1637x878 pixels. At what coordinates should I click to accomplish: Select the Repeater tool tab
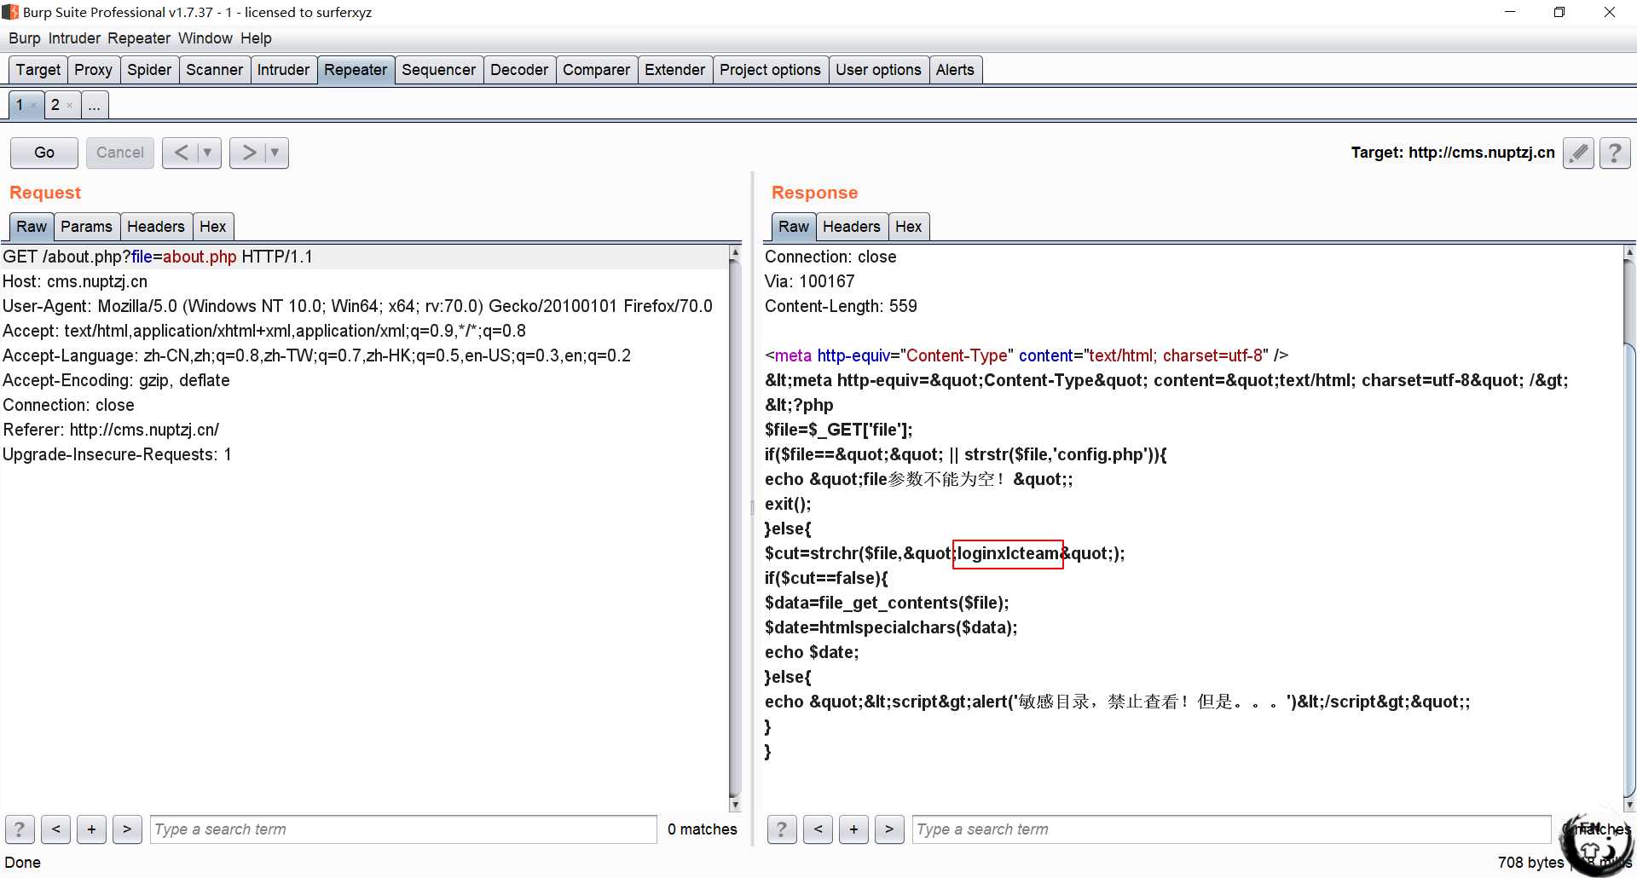tap(356, 70)
